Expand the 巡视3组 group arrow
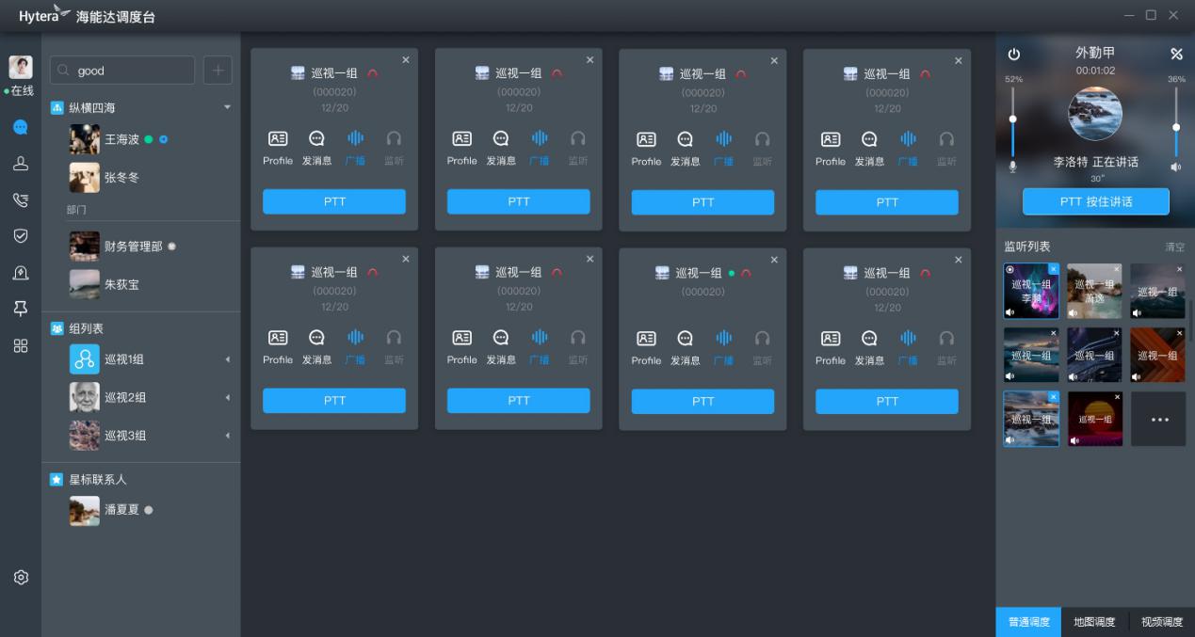 [227, 436]
